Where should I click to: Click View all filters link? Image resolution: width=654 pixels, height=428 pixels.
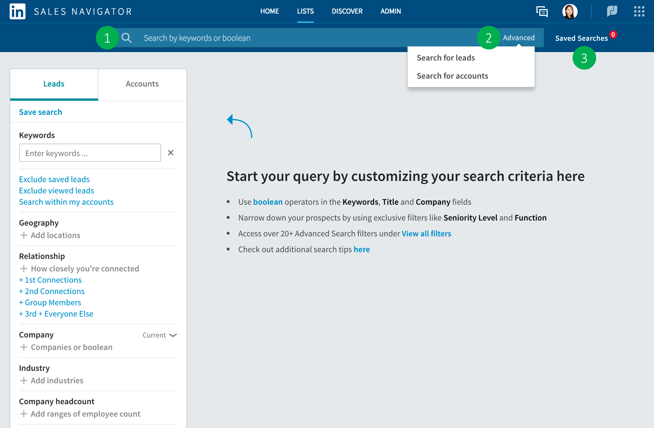pos(426,234)
